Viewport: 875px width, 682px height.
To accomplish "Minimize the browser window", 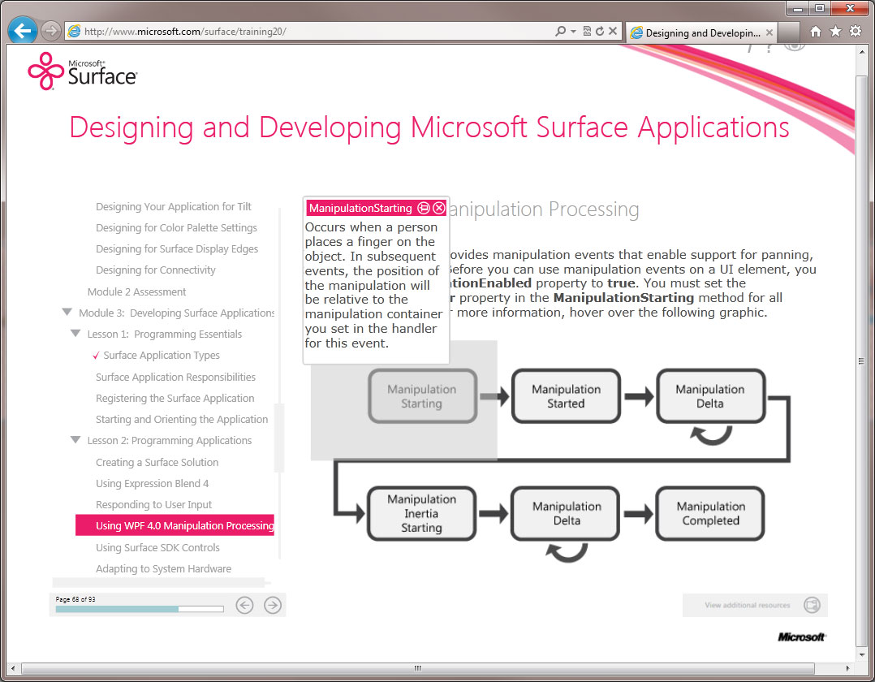I will coord(797,8).
